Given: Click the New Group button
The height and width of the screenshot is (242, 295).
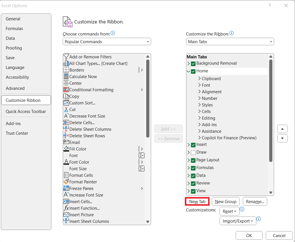Looking at the screenshot, I should click(226, 201).
